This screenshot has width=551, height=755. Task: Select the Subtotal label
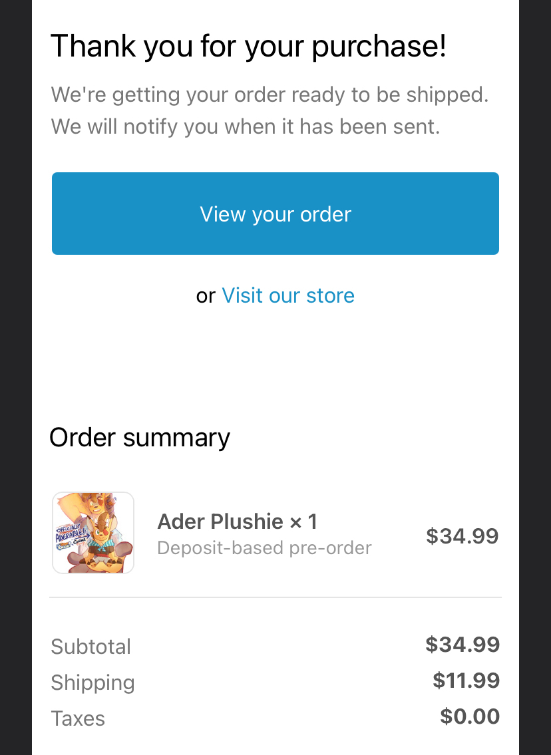pyautogui.click(x=91, y=647)
